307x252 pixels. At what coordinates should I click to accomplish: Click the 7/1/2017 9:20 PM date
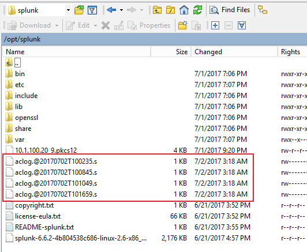point(220,151)
